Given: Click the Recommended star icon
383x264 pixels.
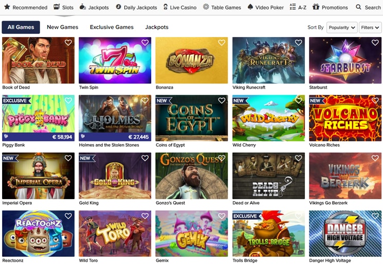Looking at the screenshot, I should [x=7, y=7].
